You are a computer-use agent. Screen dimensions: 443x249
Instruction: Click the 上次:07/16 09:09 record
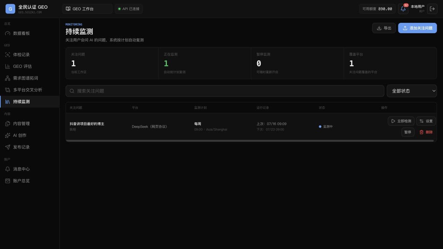click(271, 124)
